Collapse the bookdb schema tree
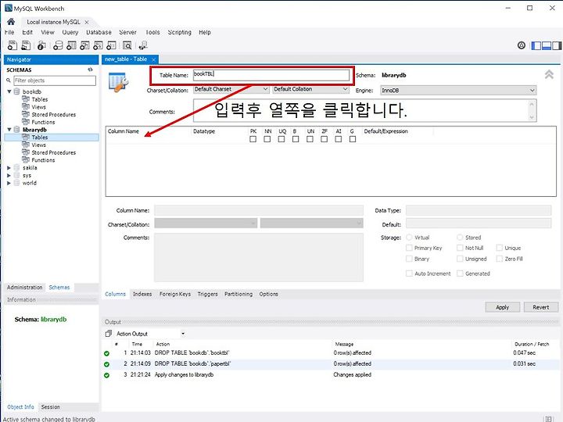 9,91
